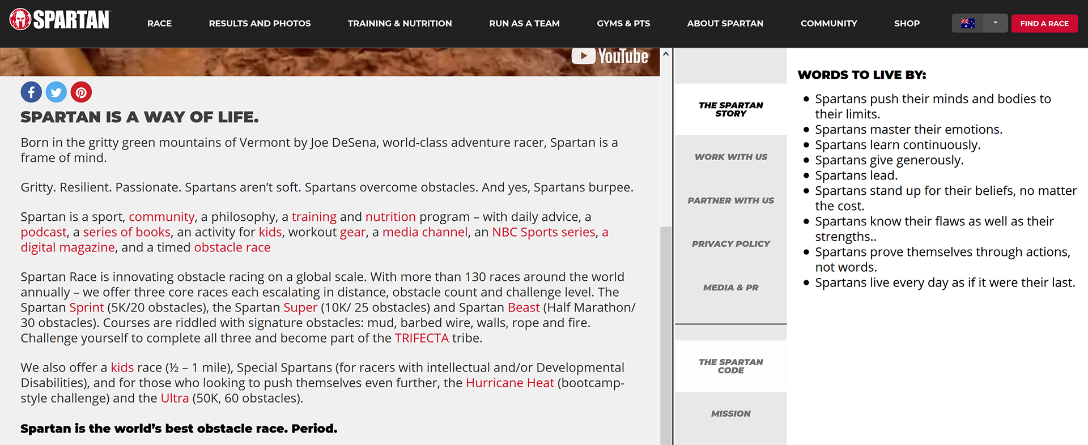Follow the gear link
Image resolution: width=1088 pixels, height=445 pixels.
(352, 232)
